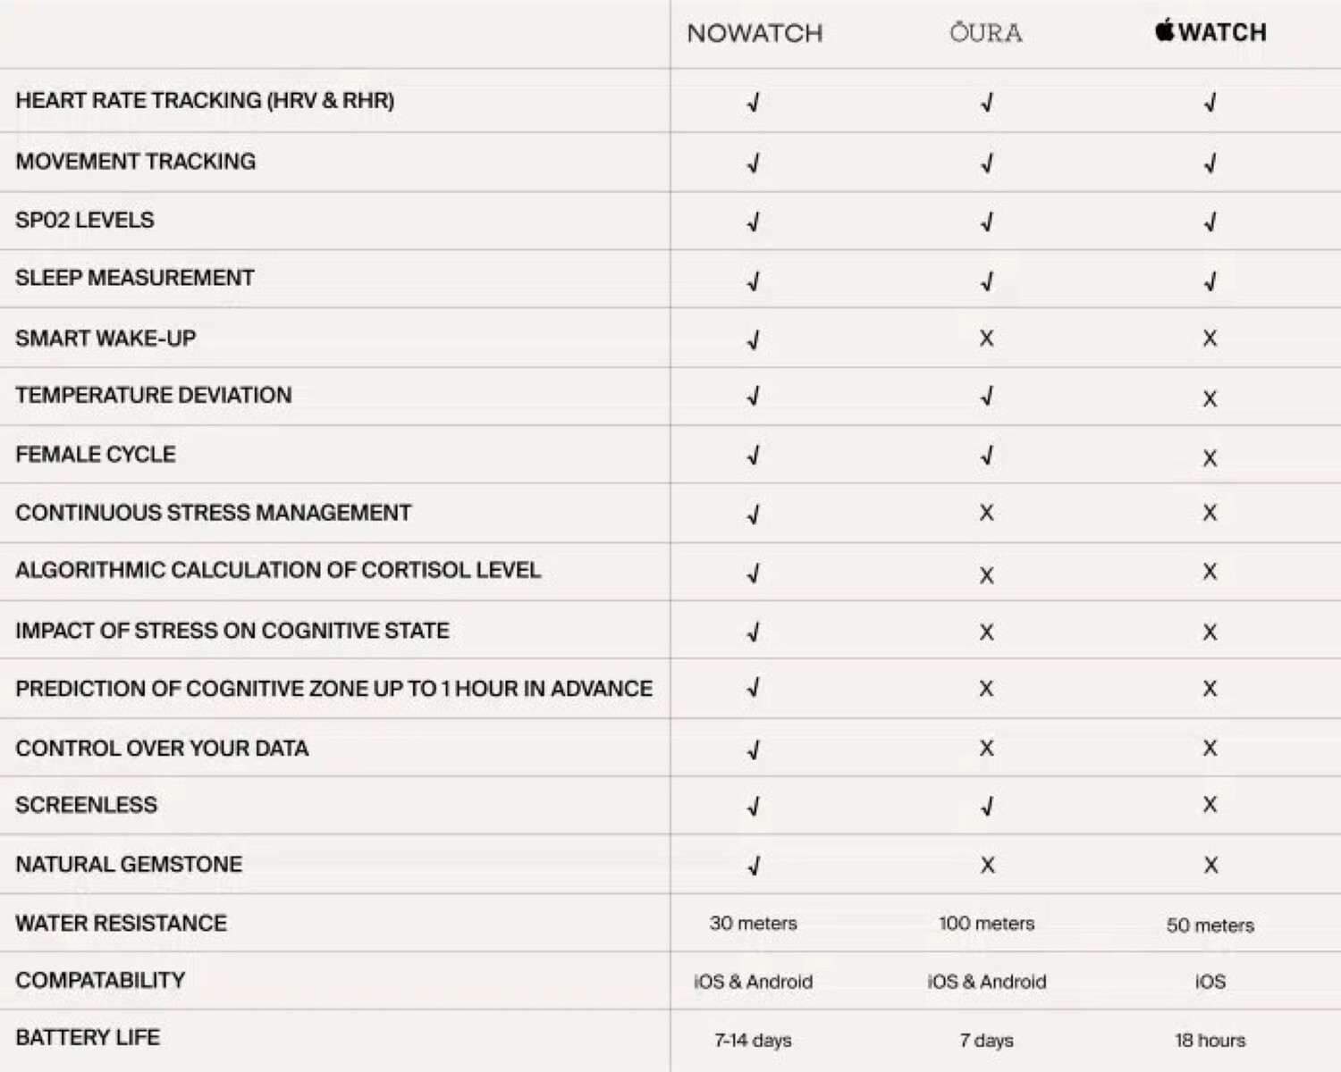Click Apple Watch checkmark for Sleep Measurement
The width and height of the screenshot is (1341, 1072).
pyautogui.click(x=1210, y=282)
